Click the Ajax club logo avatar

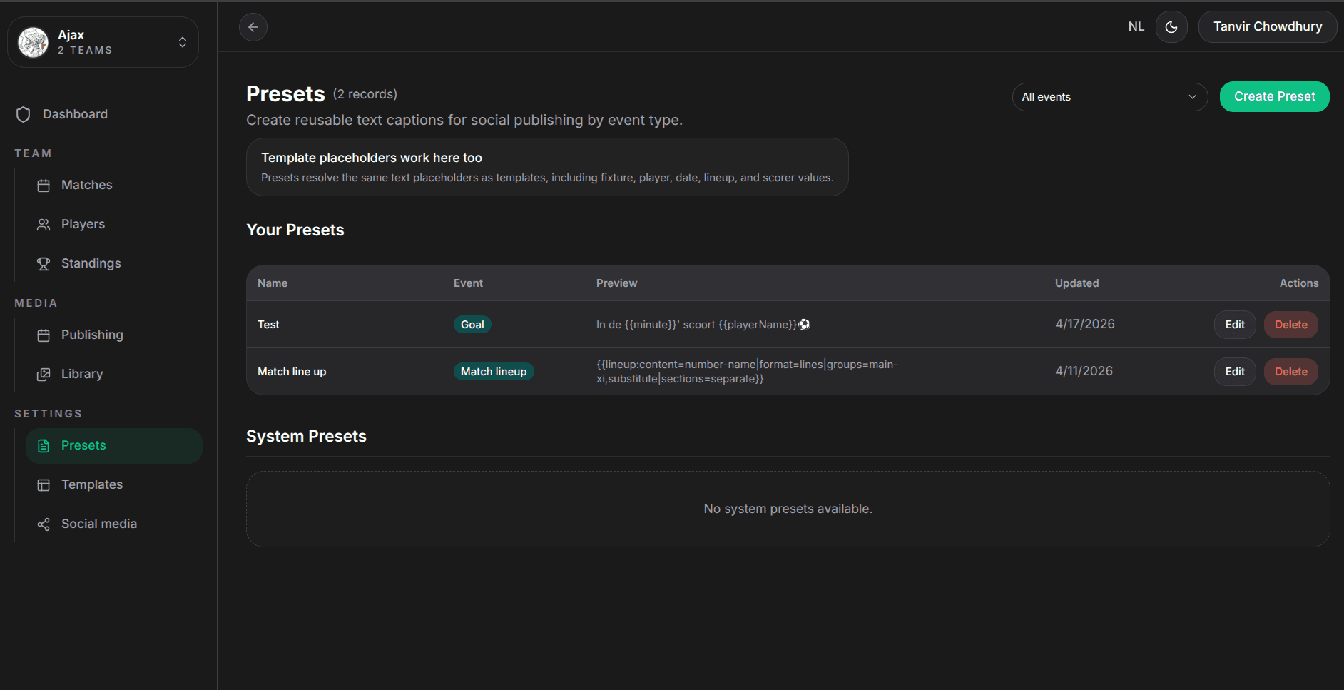(x=33, y=42)
